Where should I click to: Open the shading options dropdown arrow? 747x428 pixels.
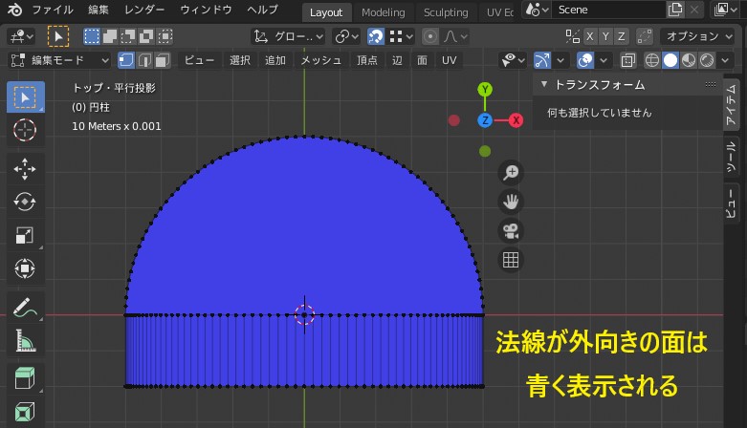tap(725, 60)
